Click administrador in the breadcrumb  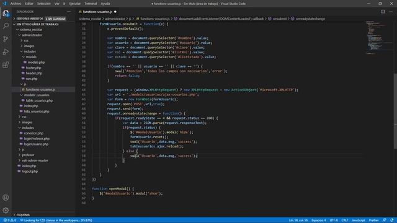pyautogui.click(x=115, y=19)
